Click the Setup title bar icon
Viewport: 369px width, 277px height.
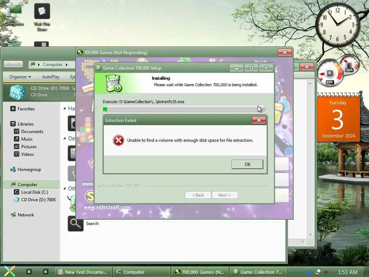[x=98, y=68]
